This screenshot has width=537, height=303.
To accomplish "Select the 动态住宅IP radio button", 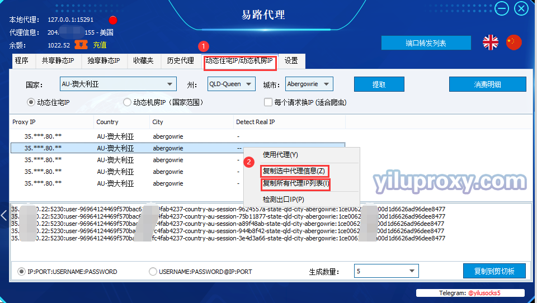I will coord(31,102).
